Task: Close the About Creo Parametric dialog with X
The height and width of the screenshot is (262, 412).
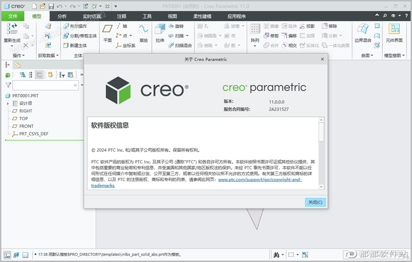Action: pos(322,59)
